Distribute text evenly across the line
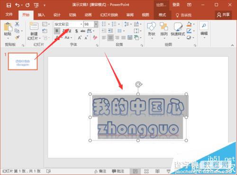This screenshot has width=237, height=175. 130,38
